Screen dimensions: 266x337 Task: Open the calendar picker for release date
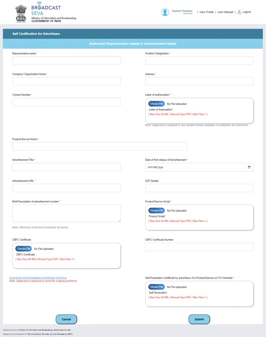249,167
